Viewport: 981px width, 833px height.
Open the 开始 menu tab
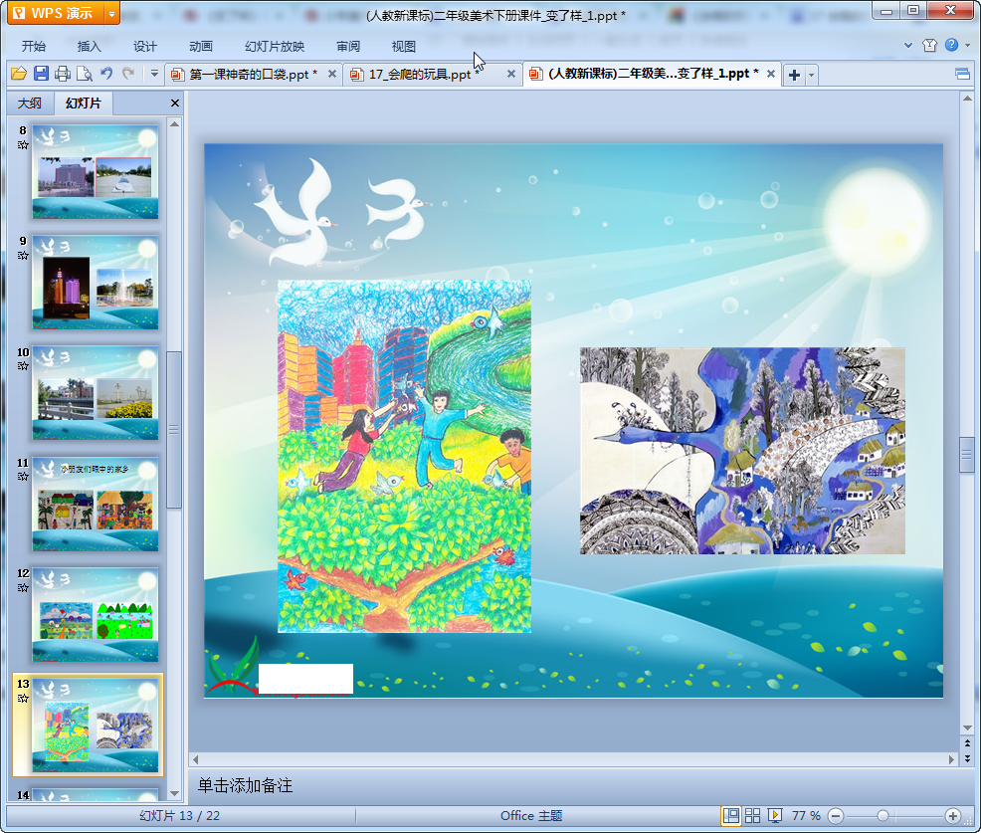tap(33, 47)
